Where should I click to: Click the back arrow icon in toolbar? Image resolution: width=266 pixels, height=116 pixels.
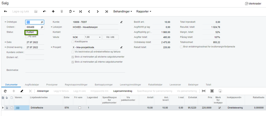5,11
